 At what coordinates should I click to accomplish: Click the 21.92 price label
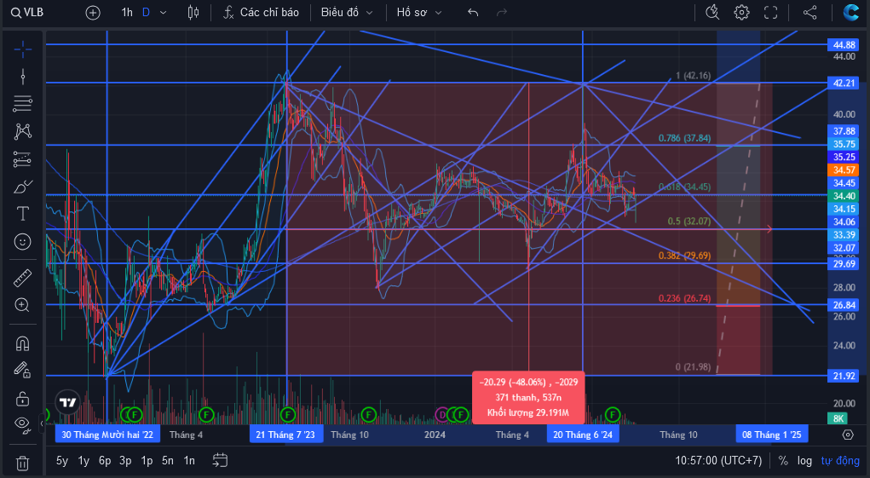[844, 376]
